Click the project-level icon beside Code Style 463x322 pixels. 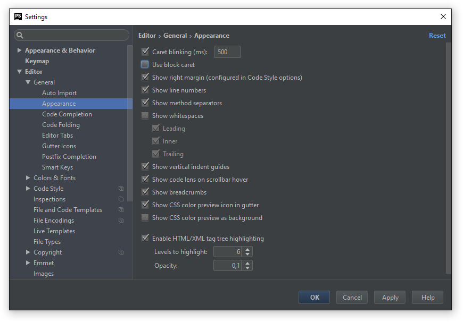point(121,189)
